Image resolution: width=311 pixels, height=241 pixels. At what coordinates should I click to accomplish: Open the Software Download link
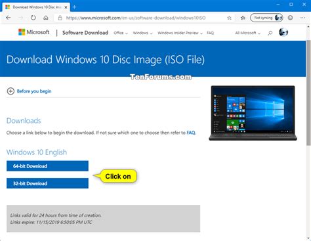[x=85, y=33]
